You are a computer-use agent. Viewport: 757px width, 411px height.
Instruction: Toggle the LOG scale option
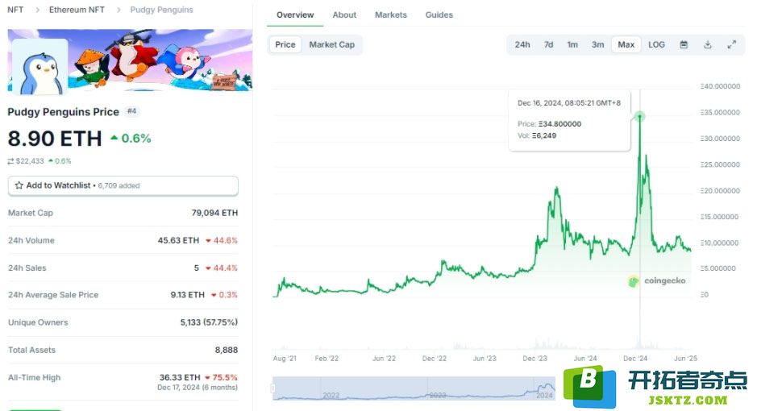click(656, 44)
